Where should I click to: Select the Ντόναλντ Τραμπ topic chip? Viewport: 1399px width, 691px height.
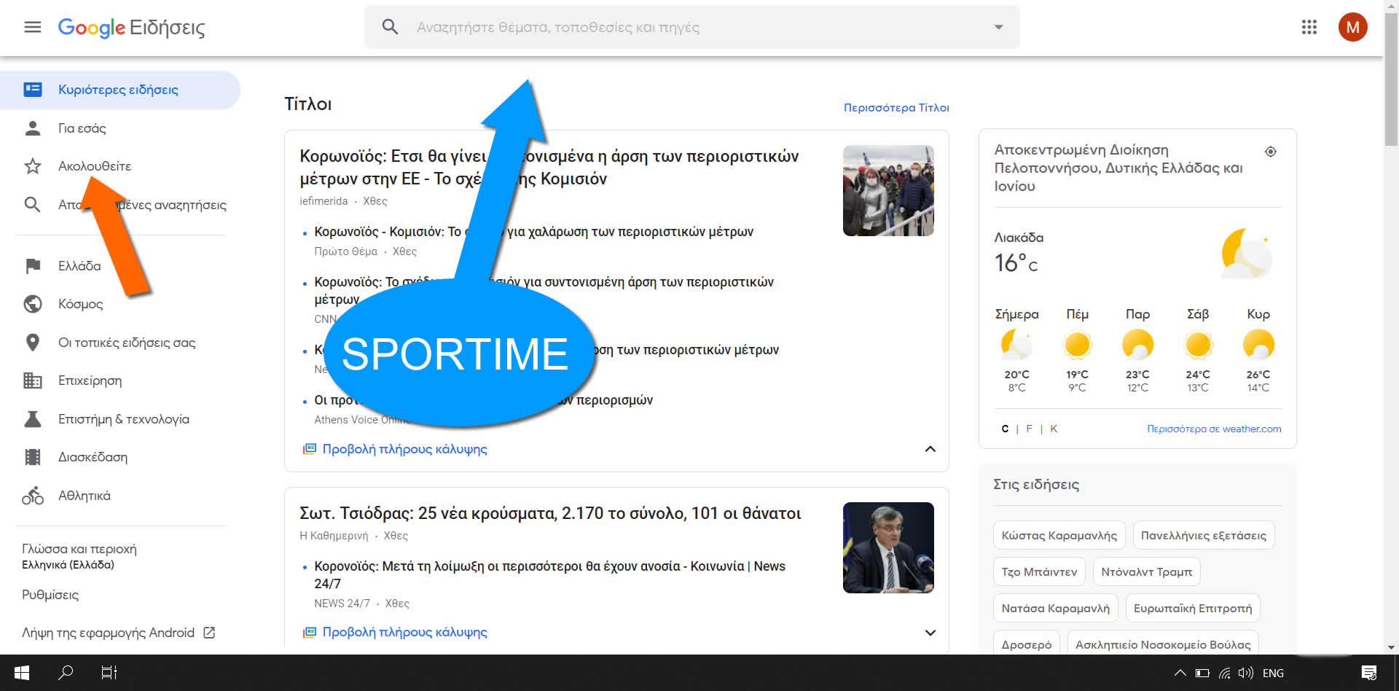tap(1146, 571)
